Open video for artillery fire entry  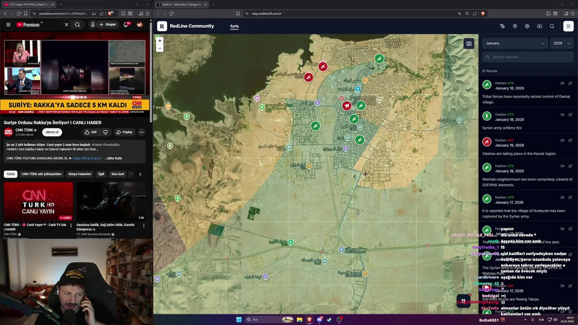coord(562,115)
